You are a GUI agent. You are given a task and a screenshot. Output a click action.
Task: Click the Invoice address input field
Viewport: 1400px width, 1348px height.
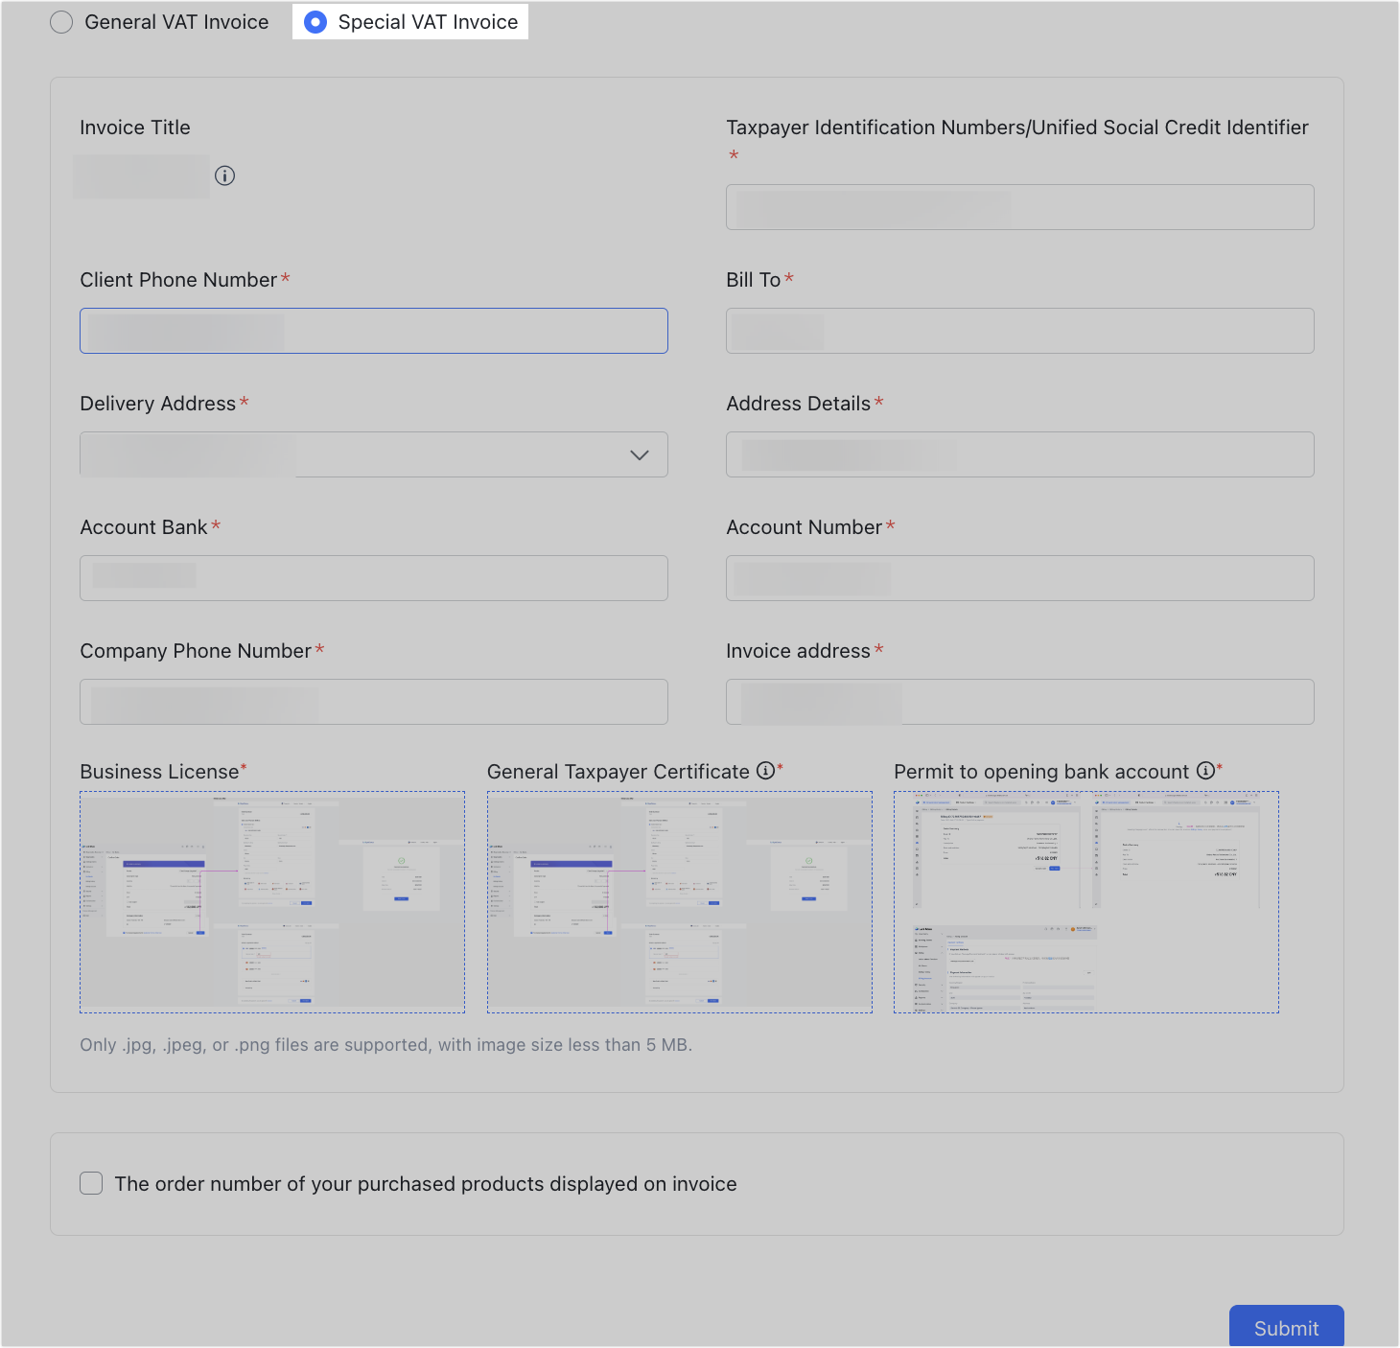point(1019,701)
